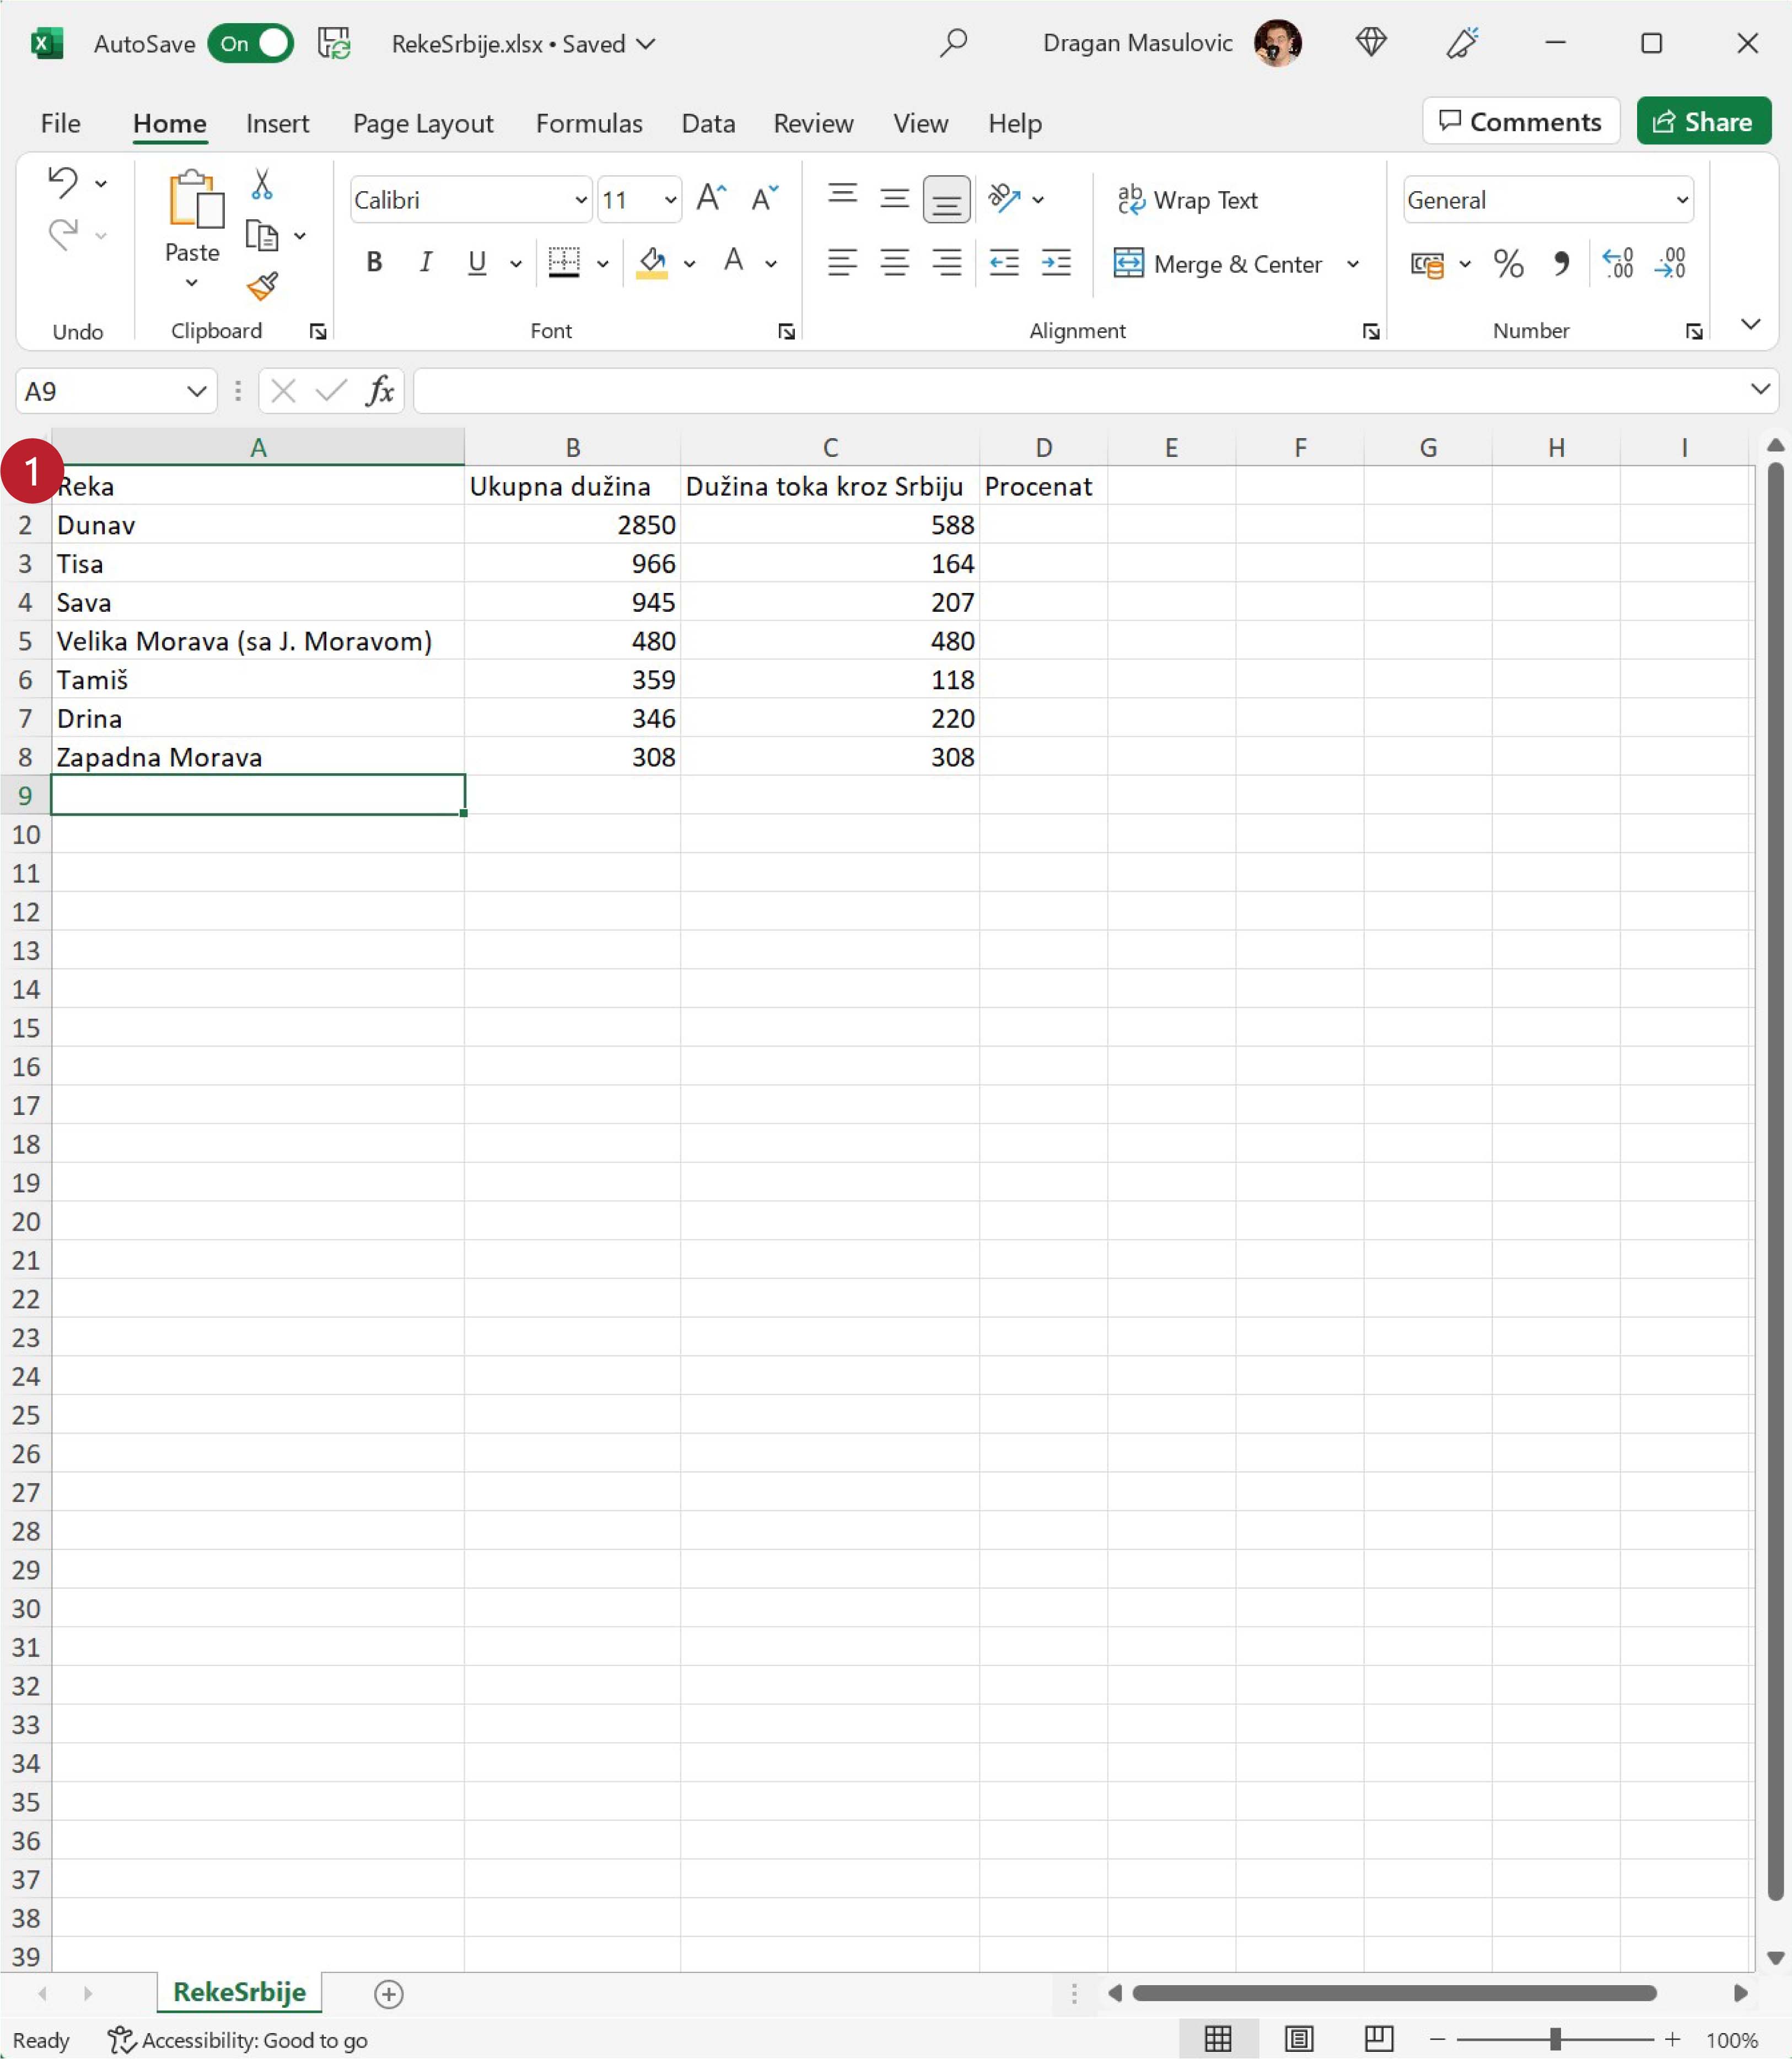Click the Center align icon
1792x2059 pixels.
click(894, 263)
